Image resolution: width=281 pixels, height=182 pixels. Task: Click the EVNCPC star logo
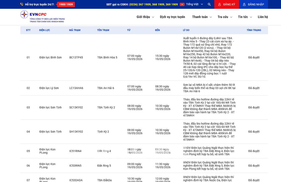pyautogui.click(x=24, y=14)
